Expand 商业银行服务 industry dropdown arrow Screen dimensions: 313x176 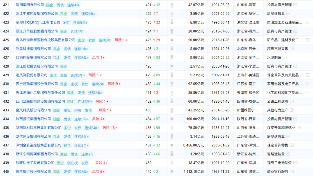click(292, 172)
